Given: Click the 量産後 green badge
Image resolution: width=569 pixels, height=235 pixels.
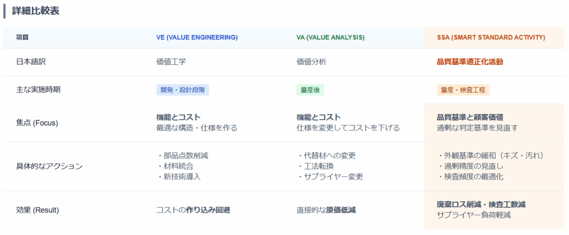Looking at the screenshot, I should (x=310, y=90).
